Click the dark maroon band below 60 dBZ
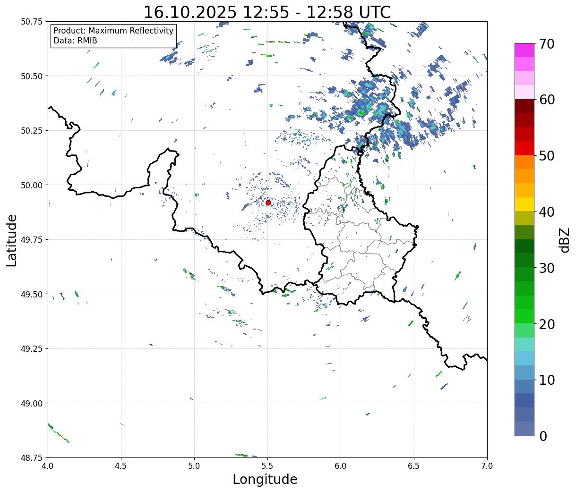Screen dimensions: 576x491 (x=524, y=106)
